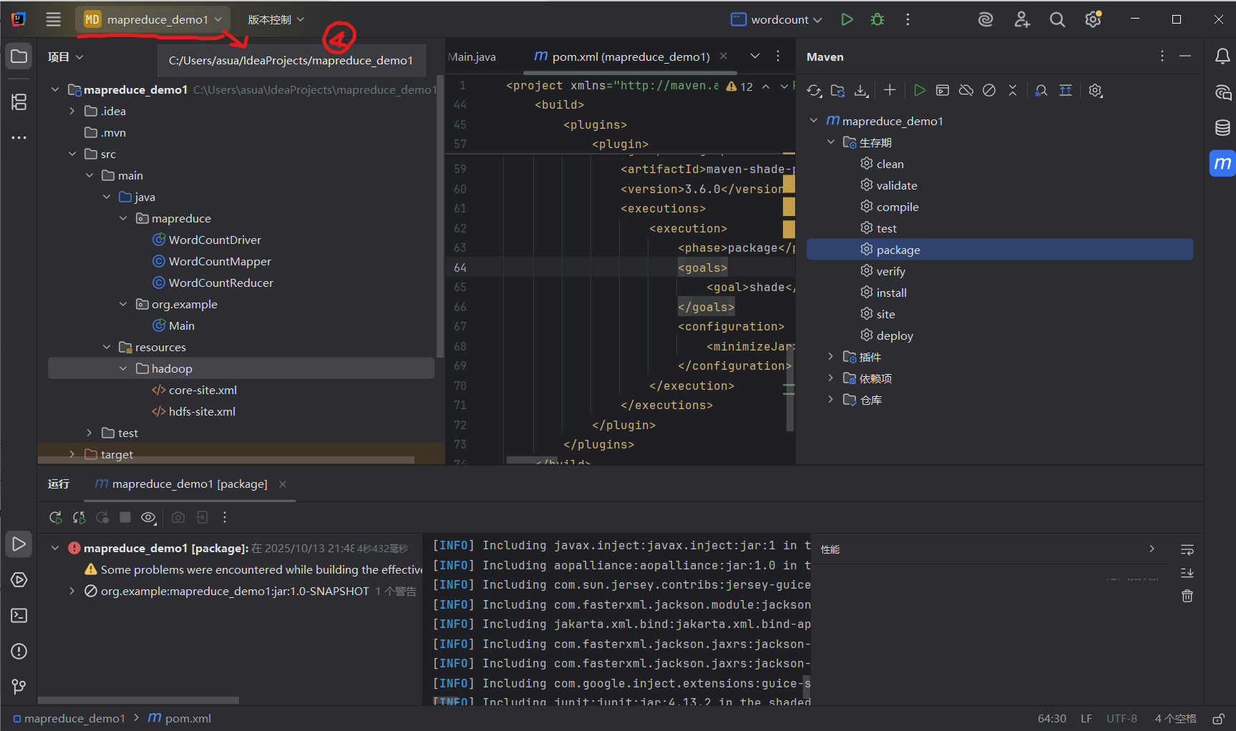Rerun the Maven package build

point(56,517)
